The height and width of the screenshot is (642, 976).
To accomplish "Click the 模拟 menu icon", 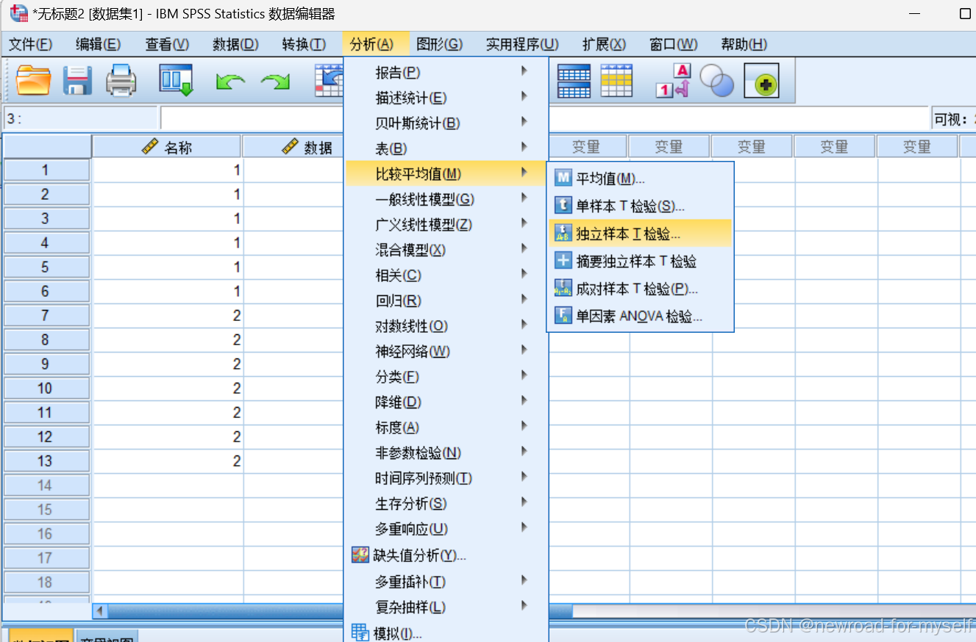I will click(x=360, y=632).
